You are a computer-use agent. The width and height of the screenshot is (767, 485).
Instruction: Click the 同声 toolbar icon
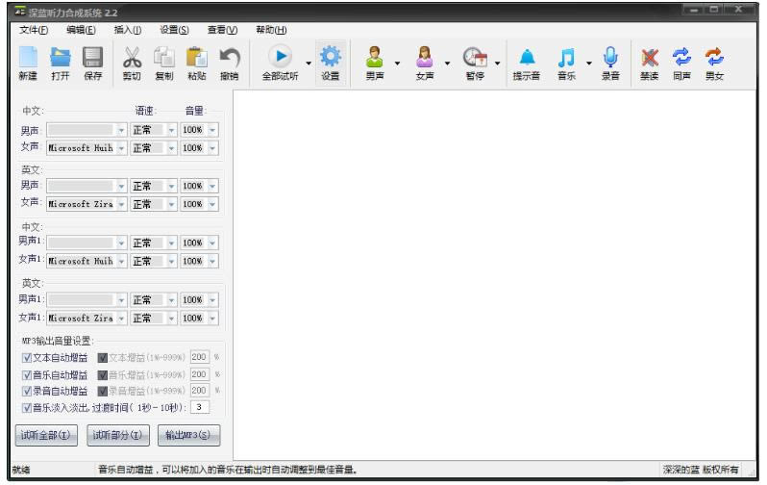681,64
